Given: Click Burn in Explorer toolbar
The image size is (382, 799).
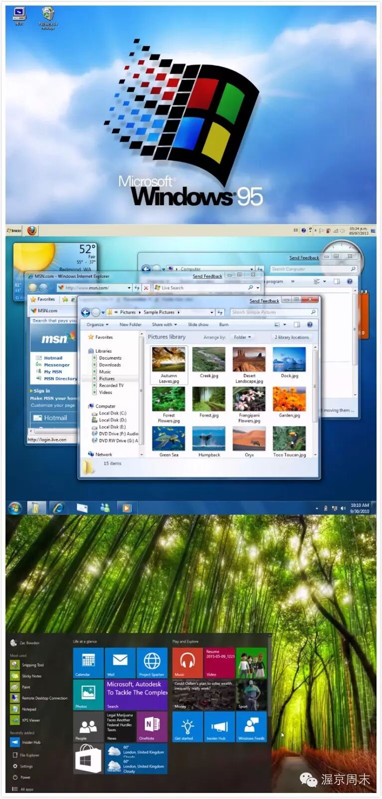Looking at the screenshot, I should (224, 325).
